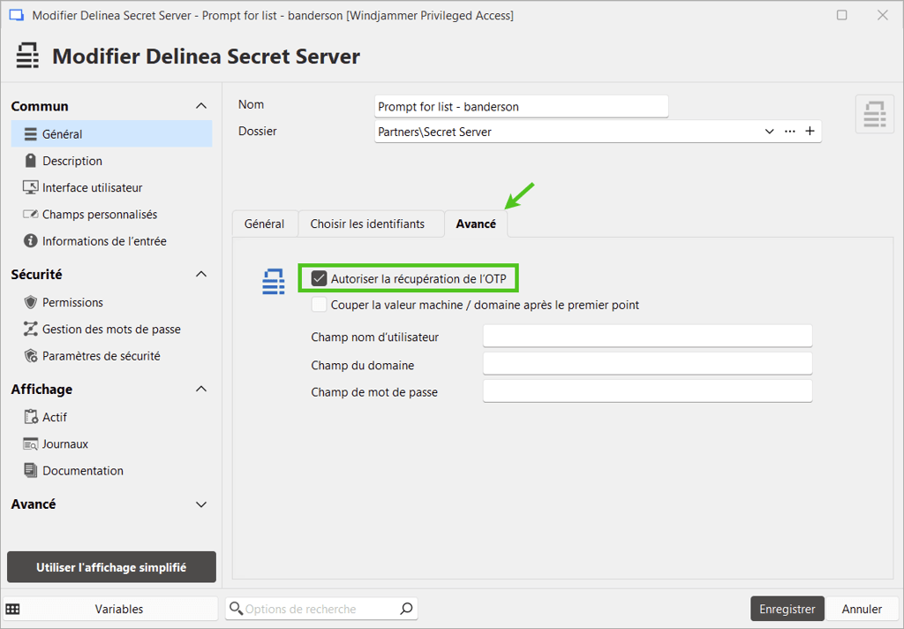The height and width of the screenshot is (629, 904).
Task: Open Interface utilisateur section icon
Action: click(x=31, y=187)
